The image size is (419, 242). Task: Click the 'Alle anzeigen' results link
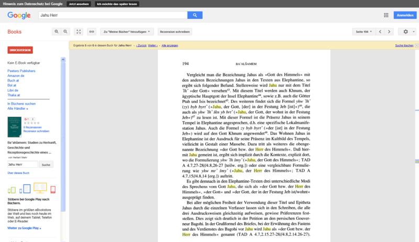pyautogui.click(x=170, y=45)
